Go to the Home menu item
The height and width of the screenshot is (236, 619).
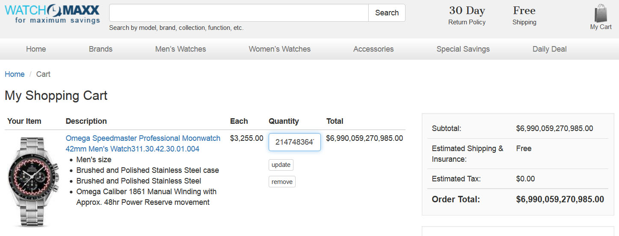(x=36, y=49)
